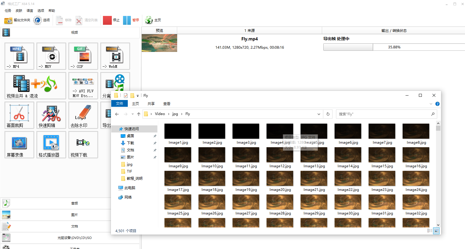This screenshot has width=465, height=249.
Task: Open the Options gear in the toolbar
Action: click(42, 20)
